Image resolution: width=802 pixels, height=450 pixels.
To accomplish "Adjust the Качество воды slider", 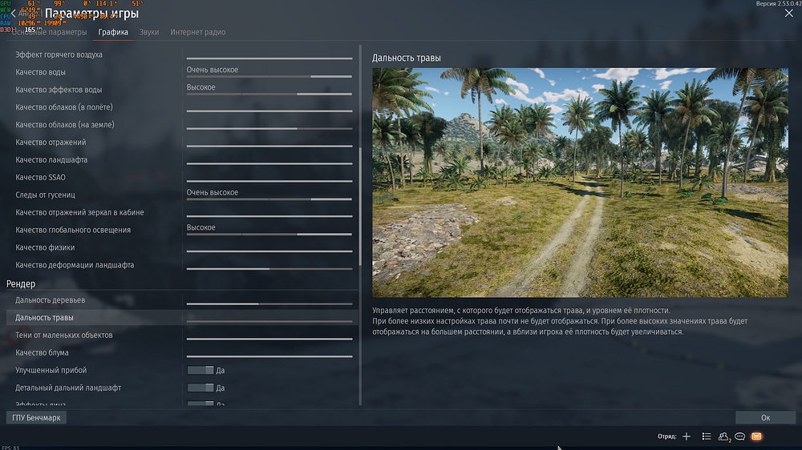I will point(269,76).
